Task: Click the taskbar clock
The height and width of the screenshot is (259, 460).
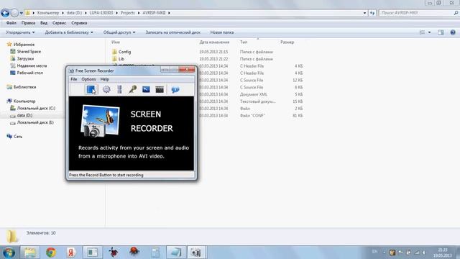Action: (x=443, y=253)
